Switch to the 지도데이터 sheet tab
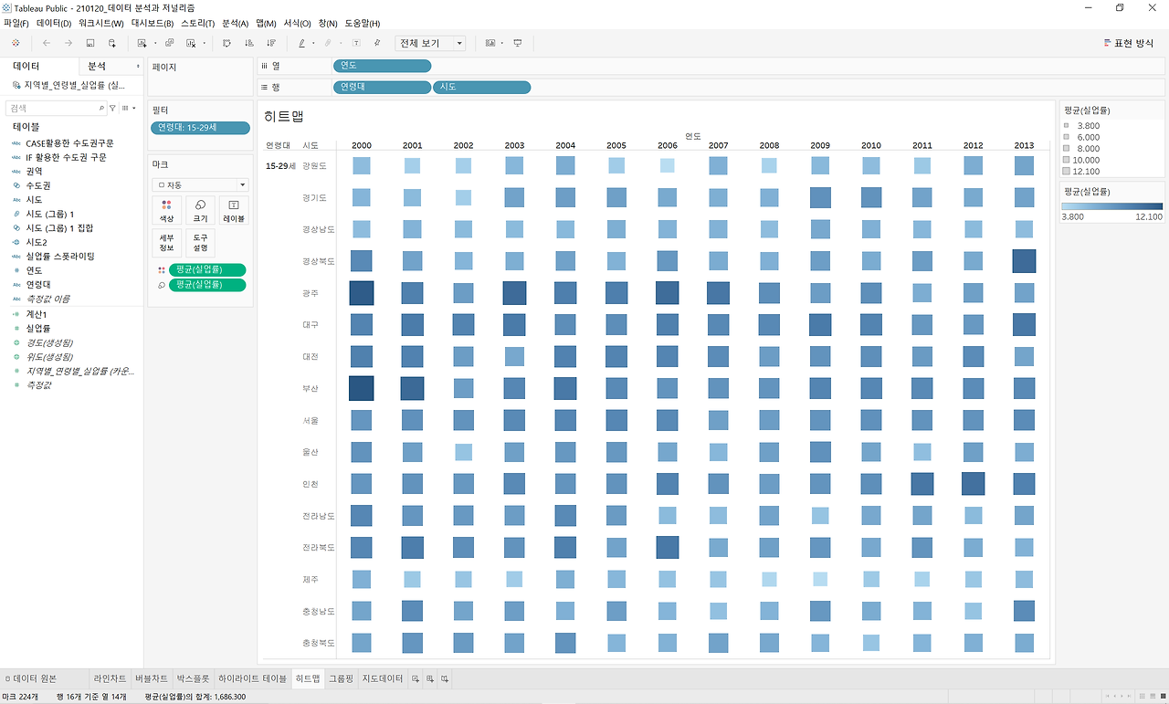 click(383, 678)
